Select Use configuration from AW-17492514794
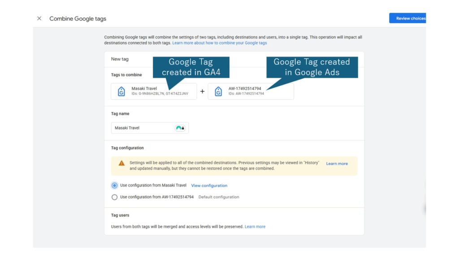The width and height of the screenshot is (459, 258). coord(114,197)
